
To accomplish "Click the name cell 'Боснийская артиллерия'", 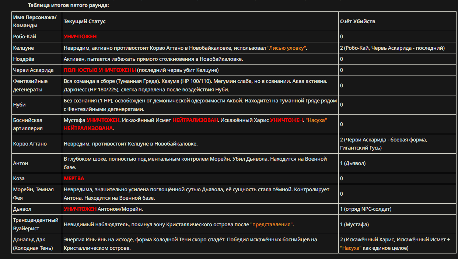I will click(x=37, y=124).
